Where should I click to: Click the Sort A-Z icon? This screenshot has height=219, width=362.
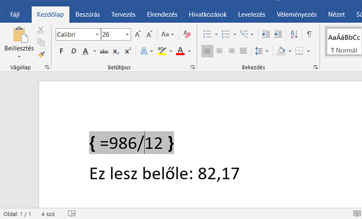point(294,34)
